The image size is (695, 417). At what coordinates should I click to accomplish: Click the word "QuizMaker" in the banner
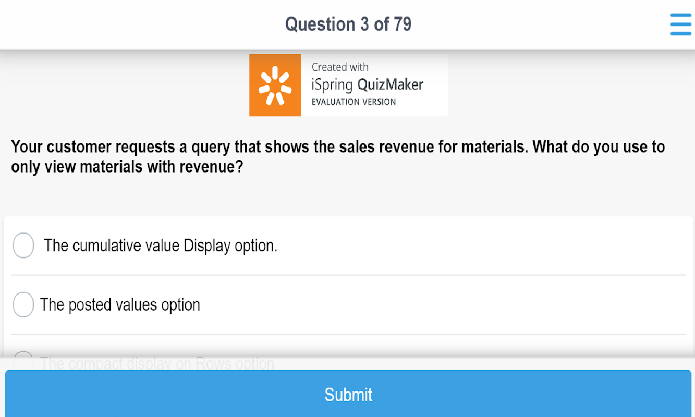tap(390, 84)
